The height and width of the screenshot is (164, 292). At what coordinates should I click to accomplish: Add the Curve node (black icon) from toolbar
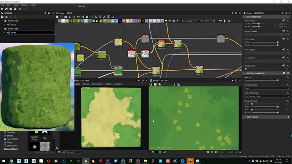click(x=143, y=21)
